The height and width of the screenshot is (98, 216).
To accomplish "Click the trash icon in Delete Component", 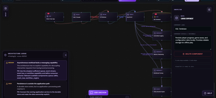I will point(184,54).
